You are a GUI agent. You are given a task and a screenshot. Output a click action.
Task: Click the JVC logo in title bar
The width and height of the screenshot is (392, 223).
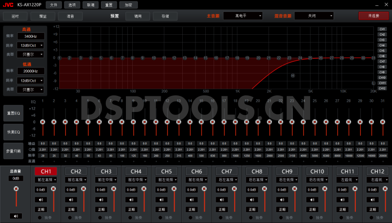[7, 5]
